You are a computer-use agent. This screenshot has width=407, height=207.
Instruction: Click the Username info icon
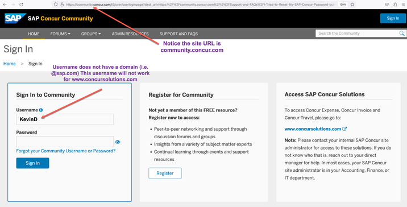[41, 110]
